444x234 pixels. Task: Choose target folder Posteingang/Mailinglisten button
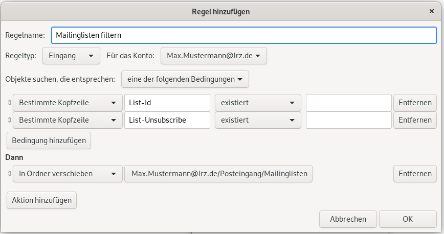(x=218, y=174)
